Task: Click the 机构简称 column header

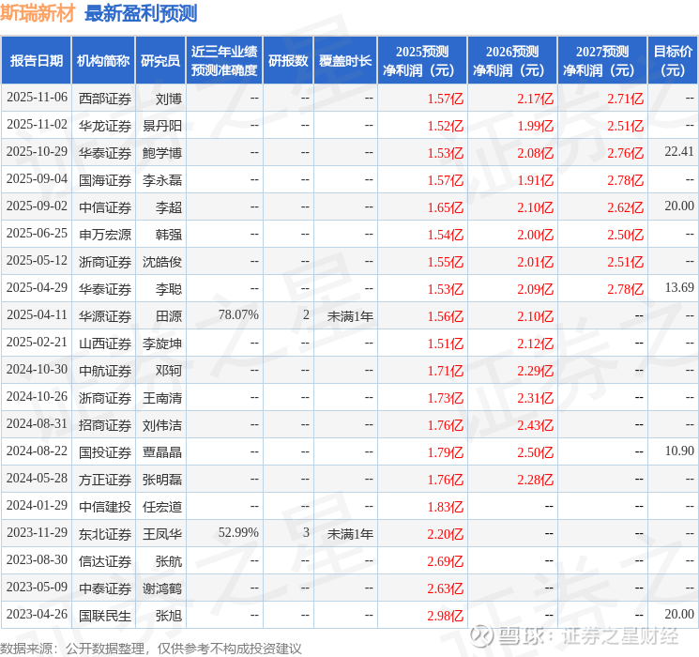Action: click(x=103, y=60)
